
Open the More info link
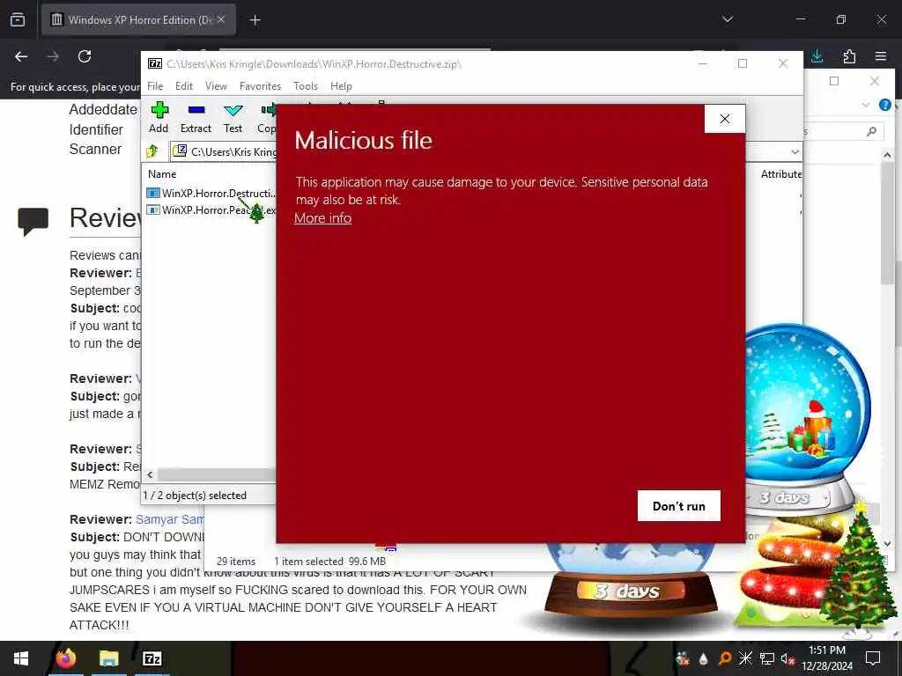[322, 218]
